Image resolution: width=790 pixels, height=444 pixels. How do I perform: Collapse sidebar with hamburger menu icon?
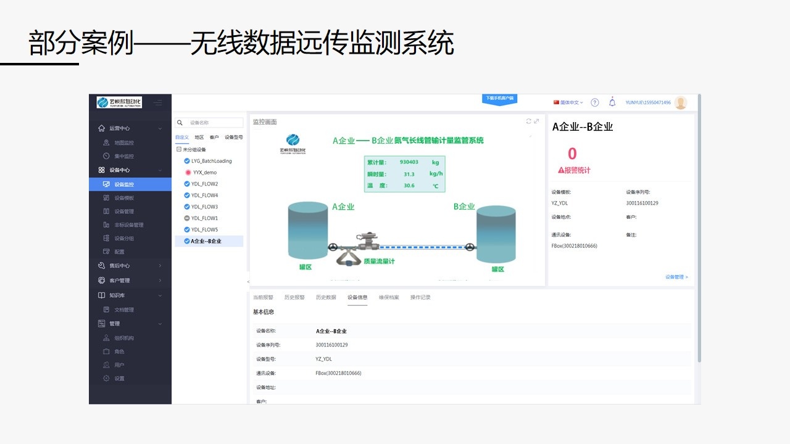coord(158,102)
